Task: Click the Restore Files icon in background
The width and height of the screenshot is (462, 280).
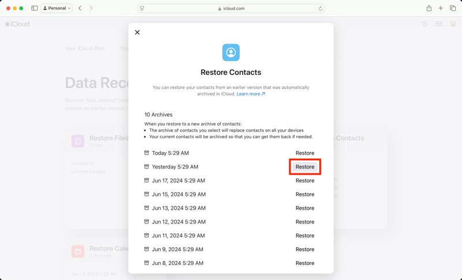Action: 78,141
